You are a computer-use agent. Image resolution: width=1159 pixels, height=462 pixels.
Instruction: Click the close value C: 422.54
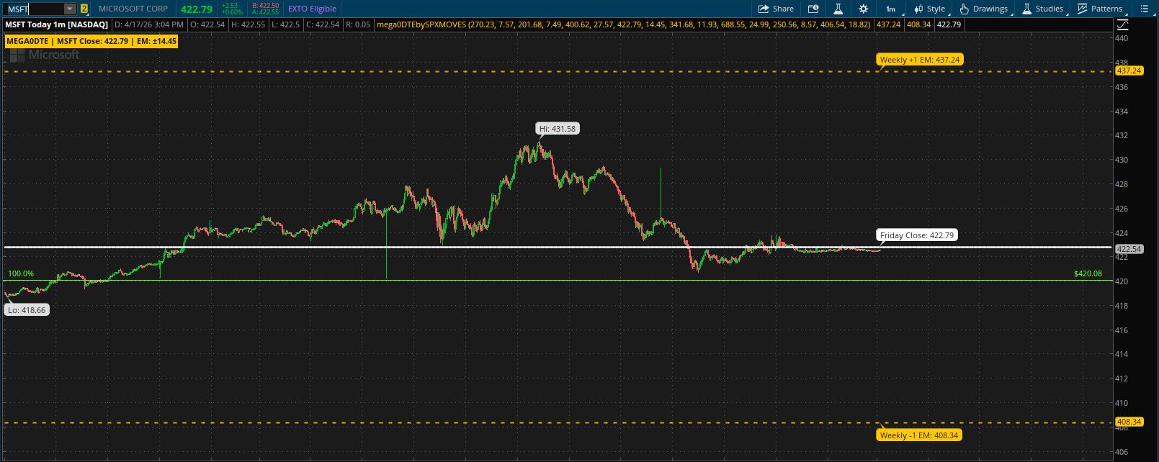pos(323,24)
